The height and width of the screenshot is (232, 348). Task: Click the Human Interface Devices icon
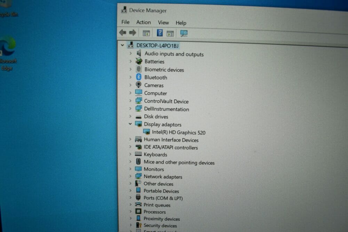138,139
